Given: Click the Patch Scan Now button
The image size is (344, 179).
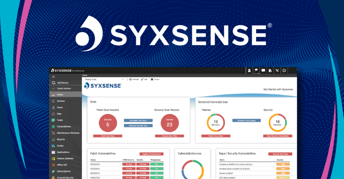Looking at the screenshot, I should coord(108,136).
